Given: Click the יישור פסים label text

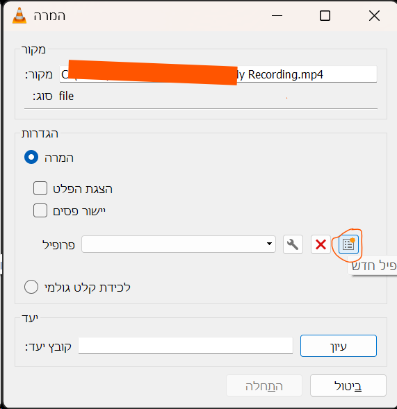Looking at the screenshot, I should click(79, 211).
